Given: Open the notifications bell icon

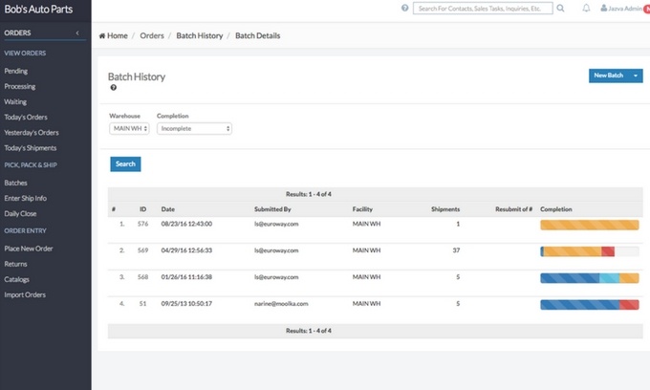Looking at the screenshot, I should click(586, 8).
